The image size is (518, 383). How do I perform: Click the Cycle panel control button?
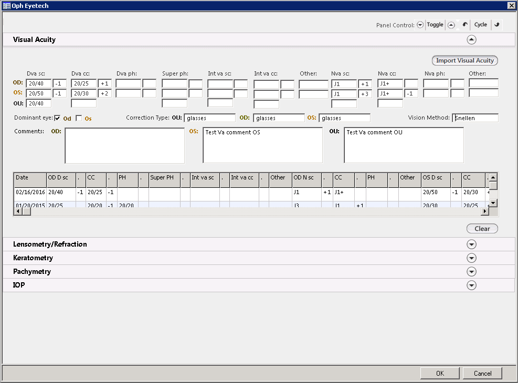tap(480, 25)
